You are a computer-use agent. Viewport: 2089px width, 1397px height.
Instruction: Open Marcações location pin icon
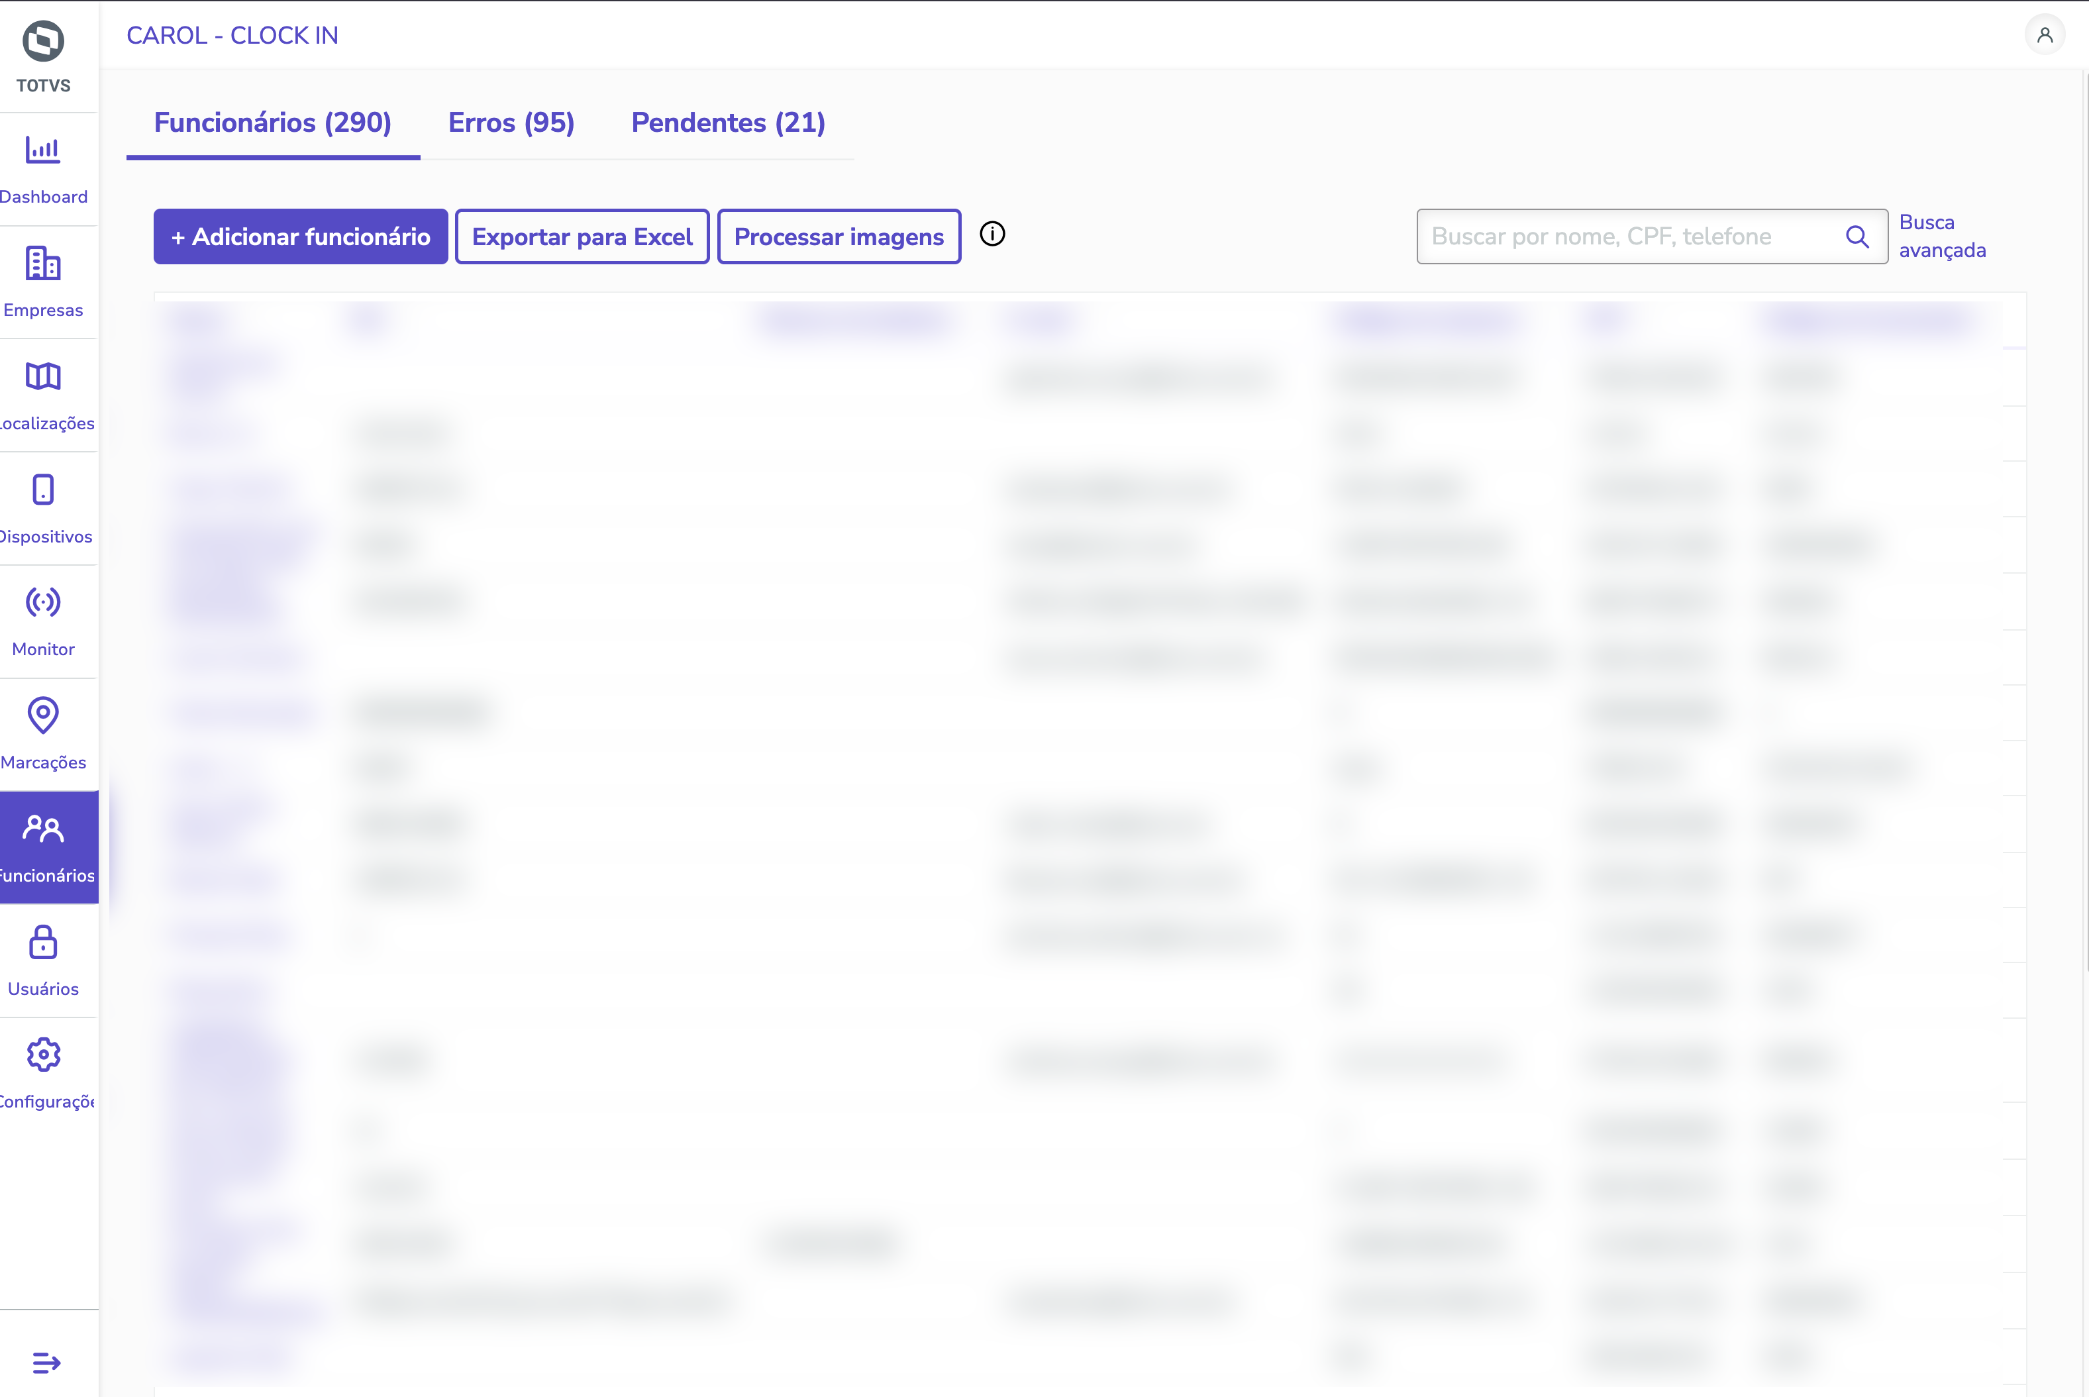pyautogui.click(x=43, y=715)
